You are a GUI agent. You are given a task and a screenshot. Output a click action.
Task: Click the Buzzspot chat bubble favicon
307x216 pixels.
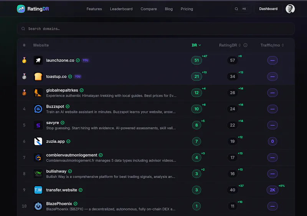coord(38,109)
